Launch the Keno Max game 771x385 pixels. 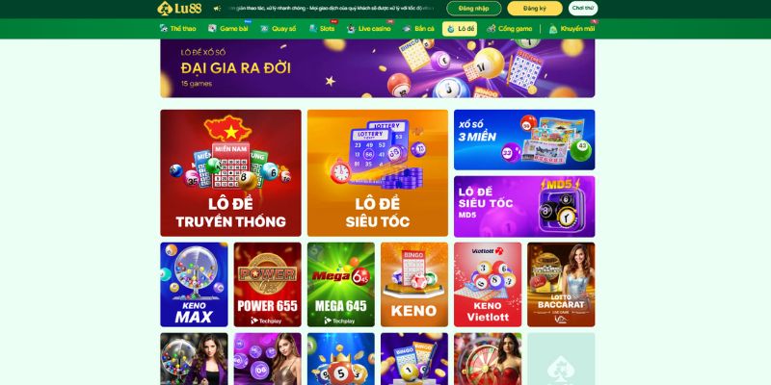point(195,284)
